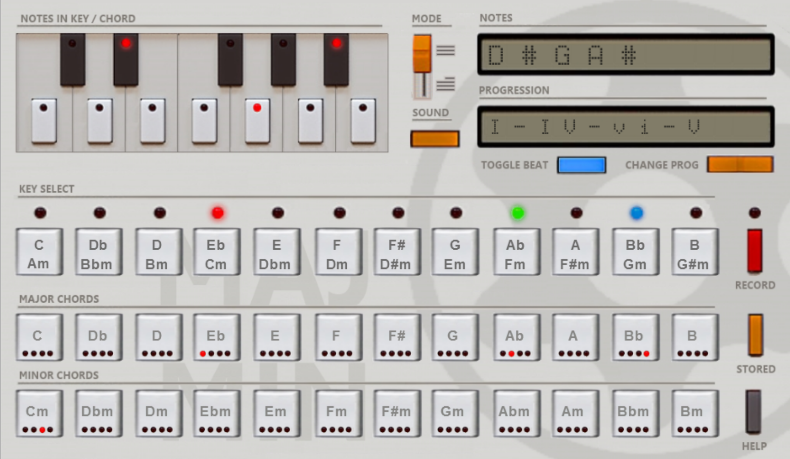Play the Em minor chord pad
The image size is (790, 459).
tap(277, 414)
